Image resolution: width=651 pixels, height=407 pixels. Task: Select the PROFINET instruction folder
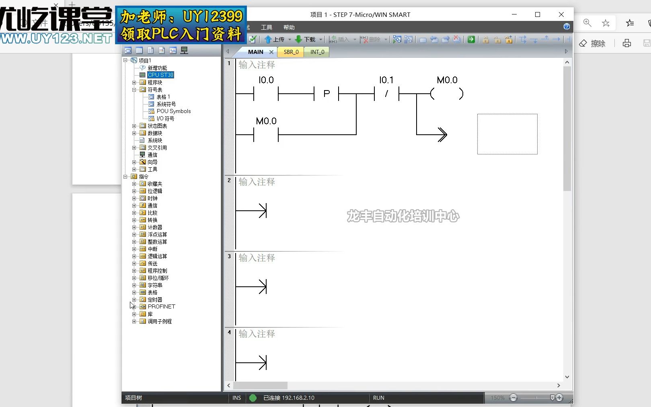tap(162, 306)
